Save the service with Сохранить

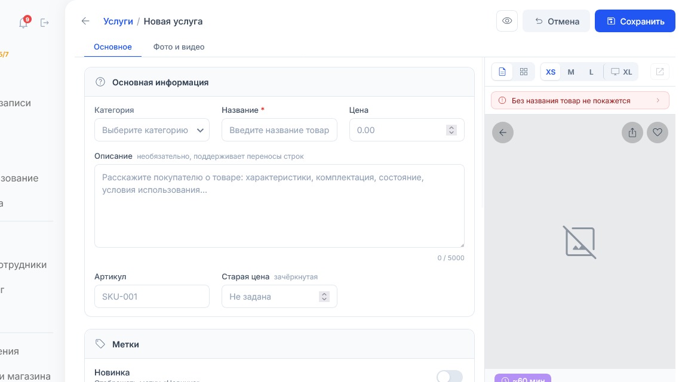[635, 21]
